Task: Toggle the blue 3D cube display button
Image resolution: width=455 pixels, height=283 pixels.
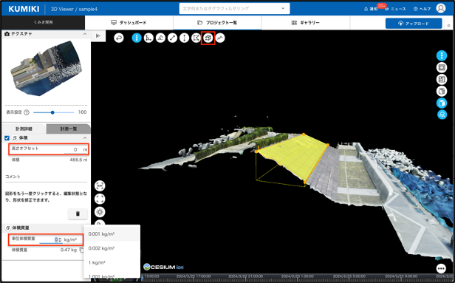Action: tap(442, 103)
